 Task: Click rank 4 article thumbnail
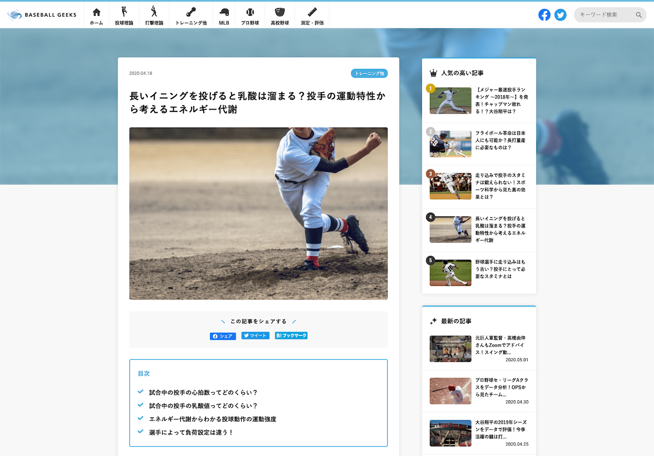point(451,230)
